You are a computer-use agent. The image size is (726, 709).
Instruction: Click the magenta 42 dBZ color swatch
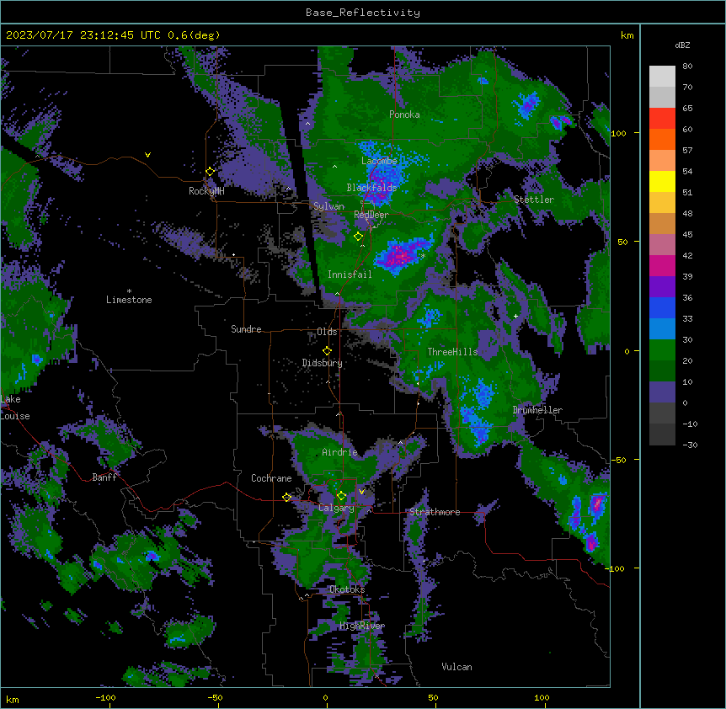662,265
